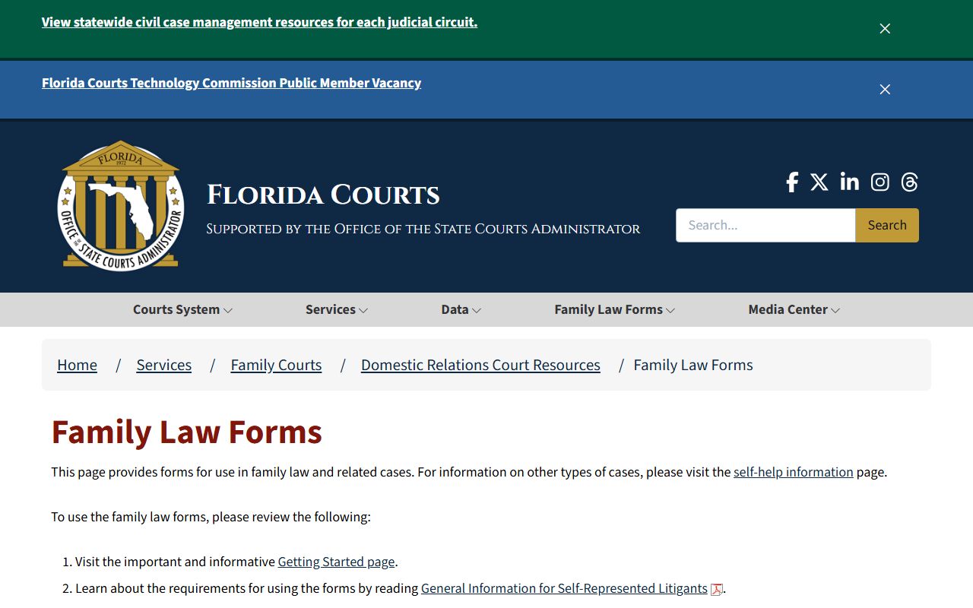Expand the Family Law Forms navigation menu

tap(614, 309)
